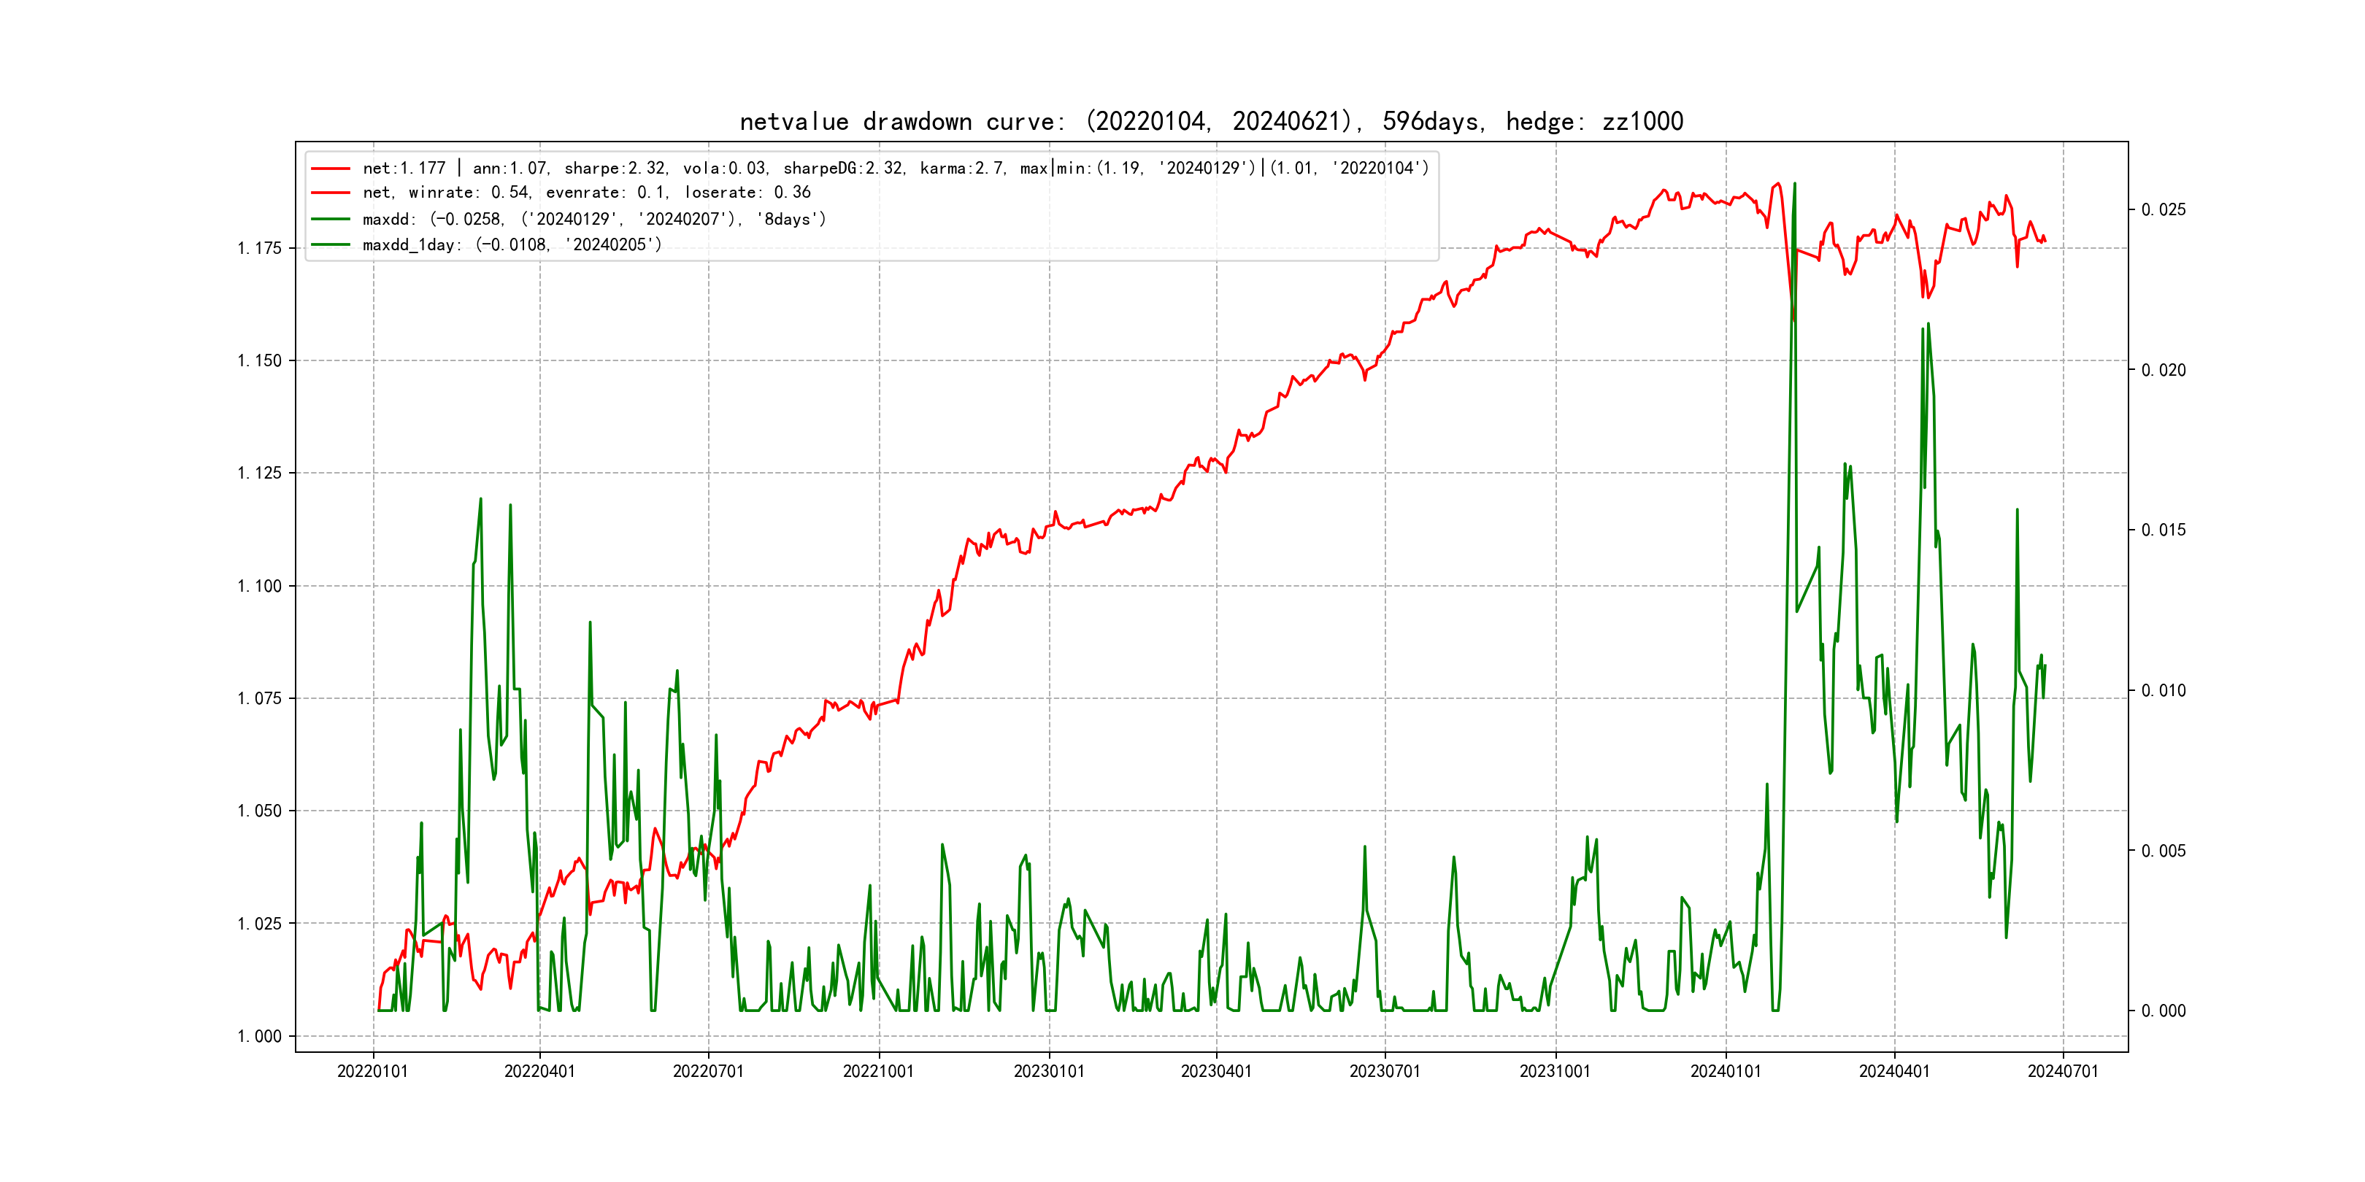Image resolution: width=2365 pixels, height=1182 pixels.
Task: Click the maxdd_1day (-0.0108) legend label
Action: click(512, 245)
